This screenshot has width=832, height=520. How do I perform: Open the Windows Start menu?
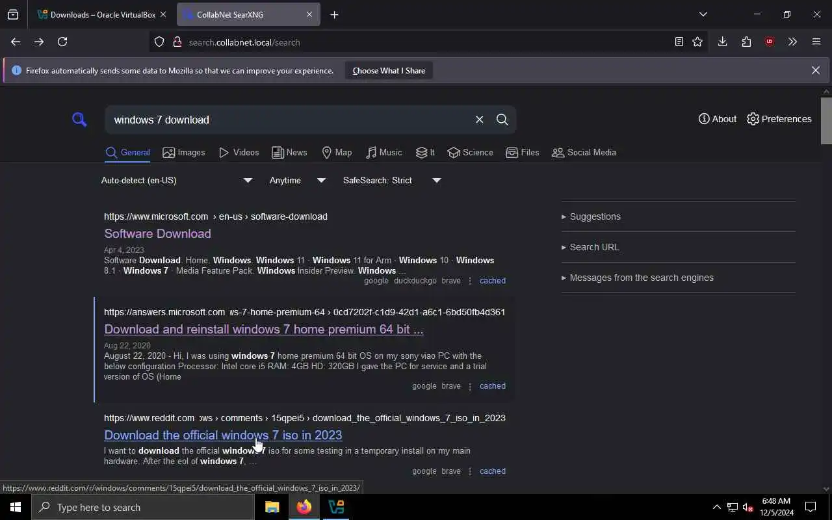click(16, 507)
